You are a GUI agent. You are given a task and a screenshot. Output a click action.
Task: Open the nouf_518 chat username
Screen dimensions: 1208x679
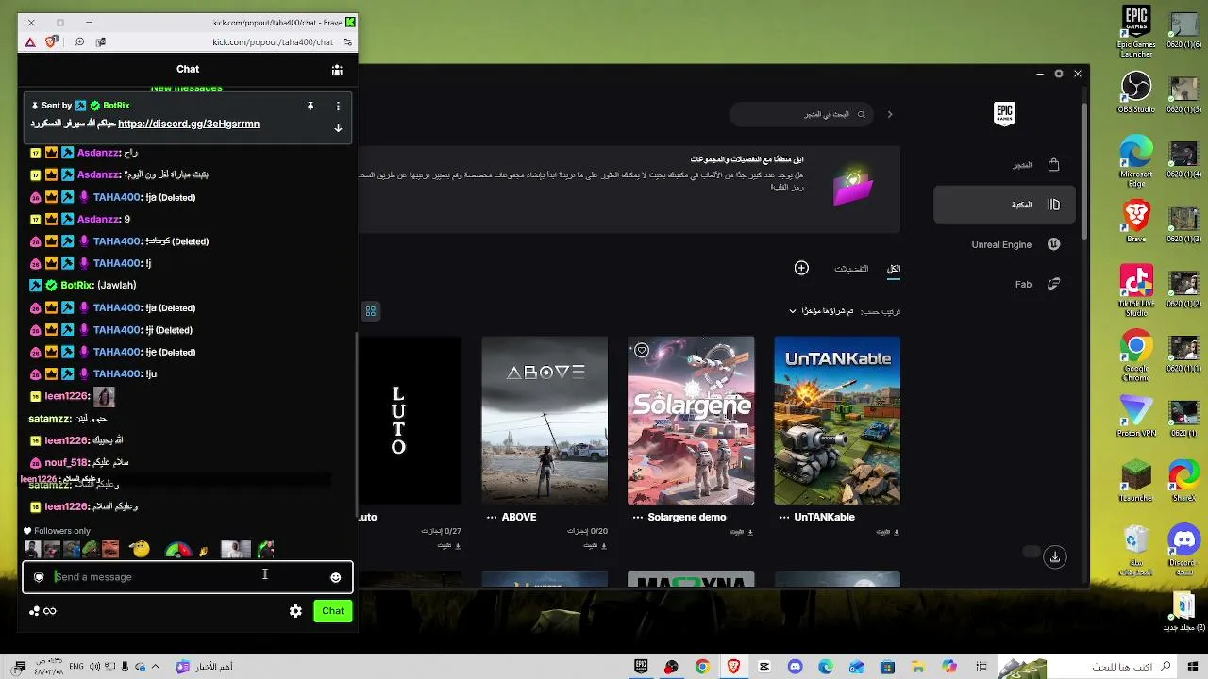pos(66,462)
